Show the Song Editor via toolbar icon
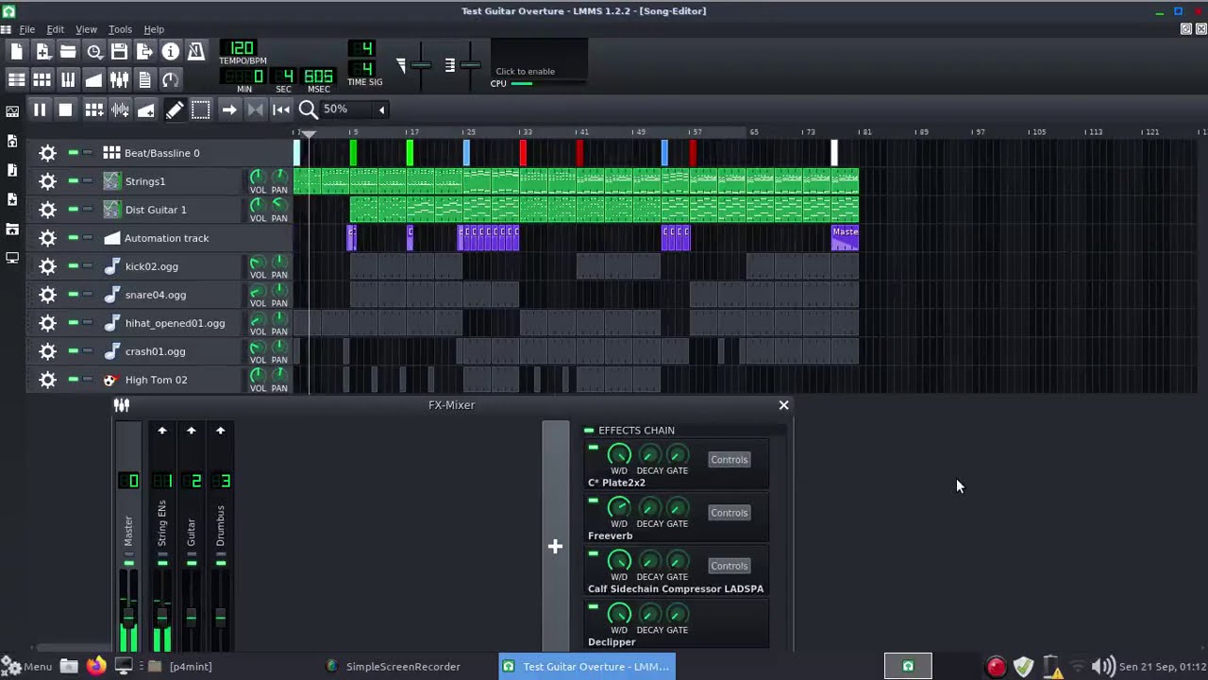Image resolution: width=1208 pixels, height=680 pixels. (17, 80)
